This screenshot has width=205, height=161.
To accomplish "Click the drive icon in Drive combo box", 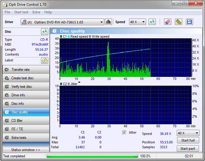I will [x=24, y=22].
